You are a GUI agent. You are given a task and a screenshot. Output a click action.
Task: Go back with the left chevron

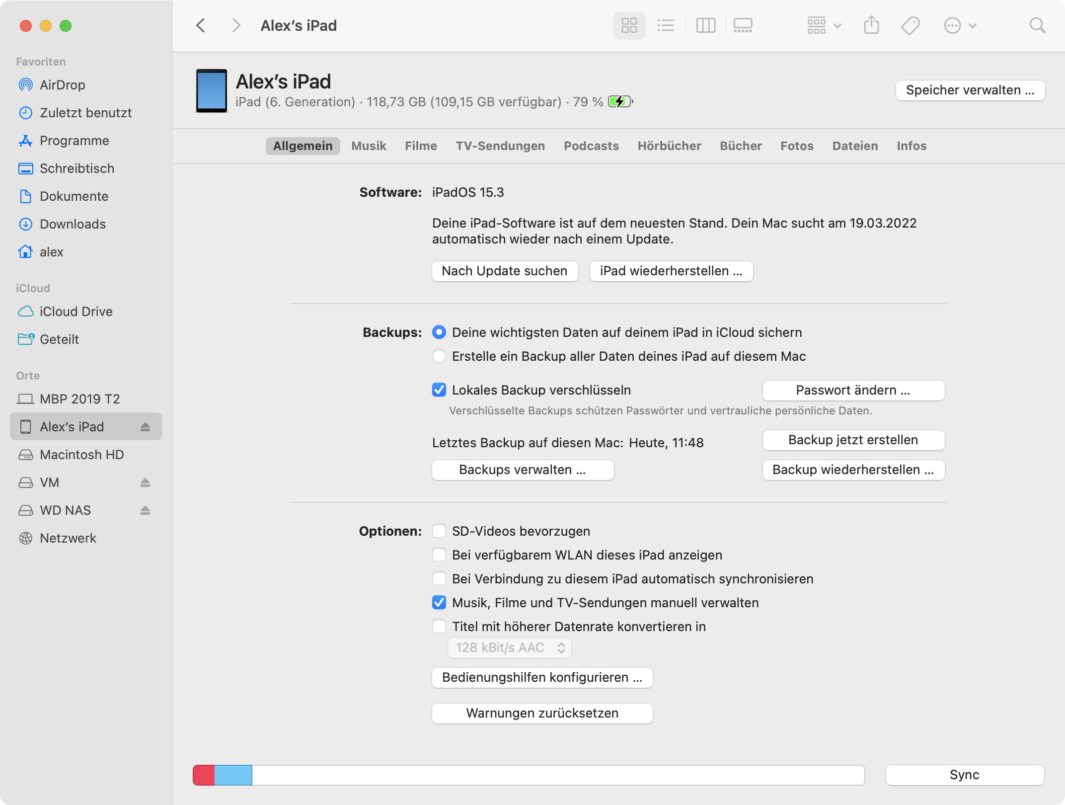[x=201, y=25]
